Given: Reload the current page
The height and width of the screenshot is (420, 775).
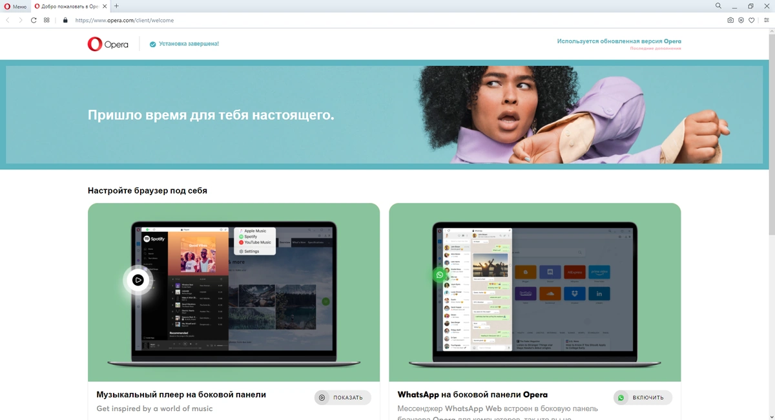Looking at the screenshot, I should pos(34,20).
